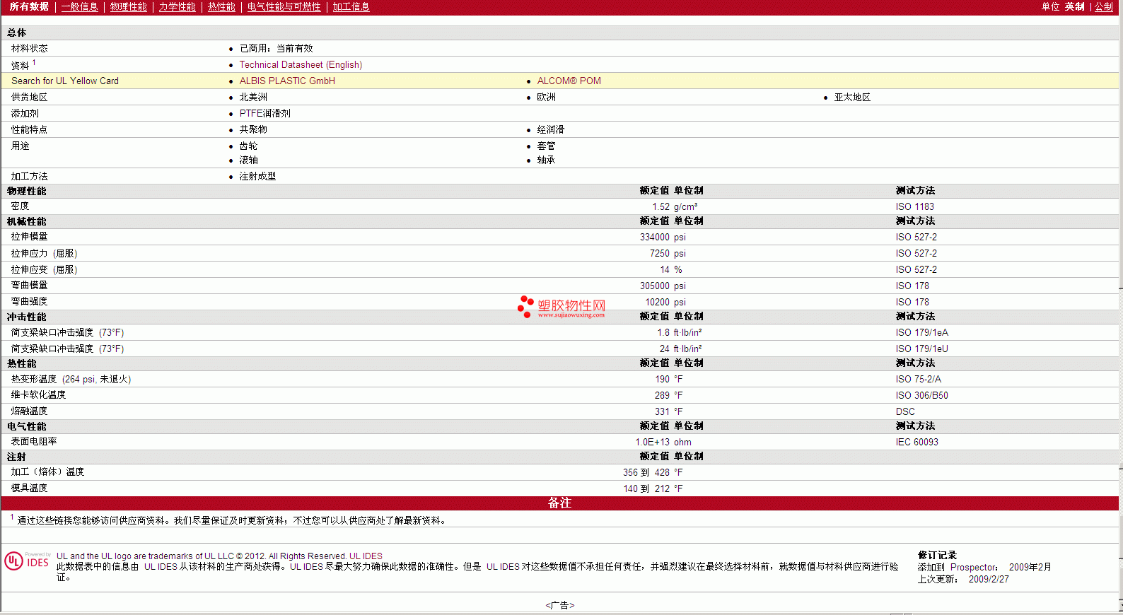The width and height of the screenshot is (1123, 615).
Task: Click the 表面电阻率 row label
Action: tap(34, 441)
